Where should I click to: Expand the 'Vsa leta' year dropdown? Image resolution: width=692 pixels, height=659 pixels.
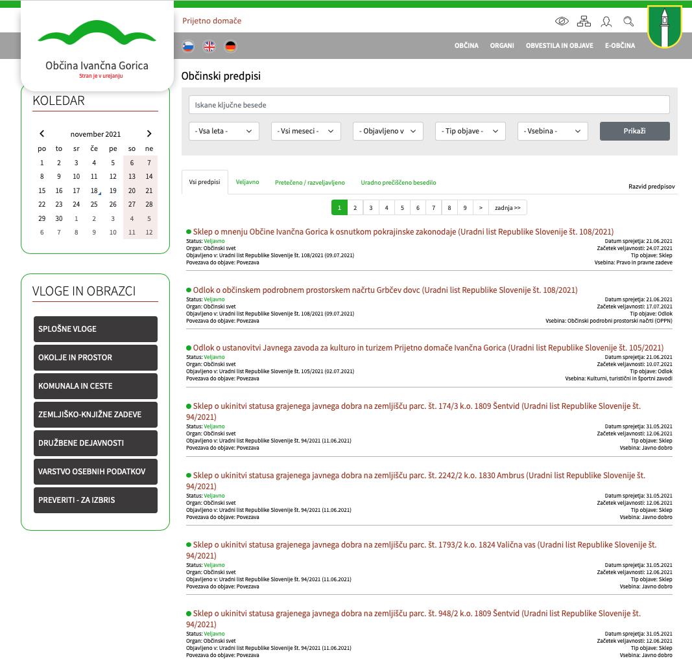point(224,131)
